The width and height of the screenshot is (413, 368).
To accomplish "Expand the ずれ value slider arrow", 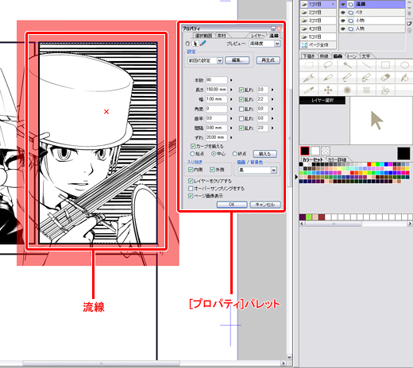I will pos(231,137).
